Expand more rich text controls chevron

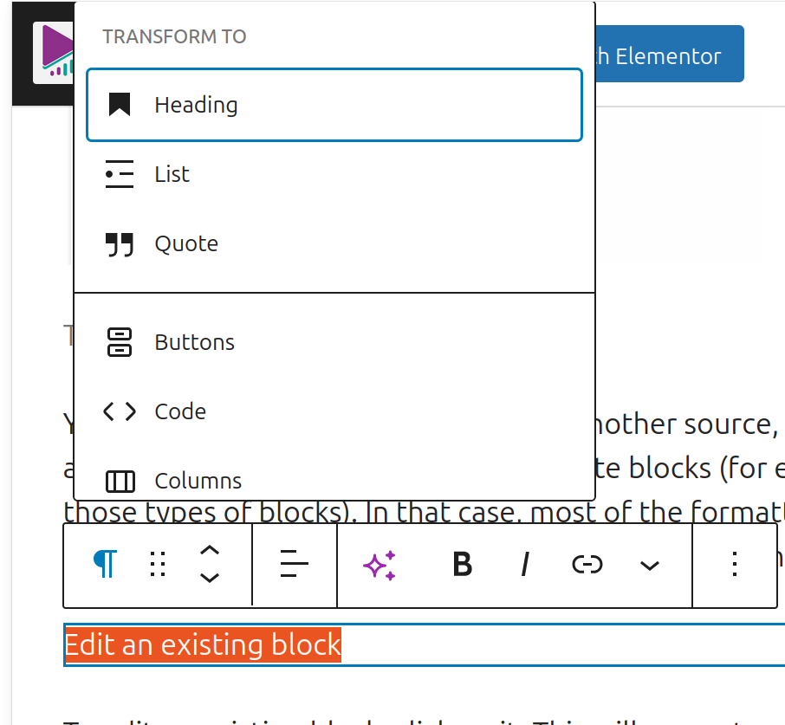649,566
